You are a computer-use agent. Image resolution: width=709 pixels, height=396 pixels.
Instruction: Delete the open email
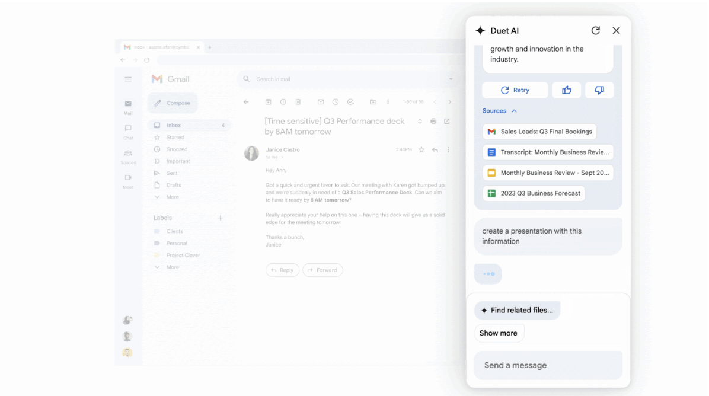[x=298, y=102]
